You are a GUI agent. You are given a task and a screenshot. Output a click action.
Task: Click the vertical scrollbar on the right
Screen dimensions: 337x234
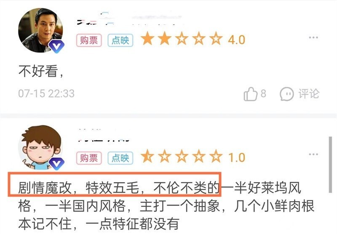[330, 165]
